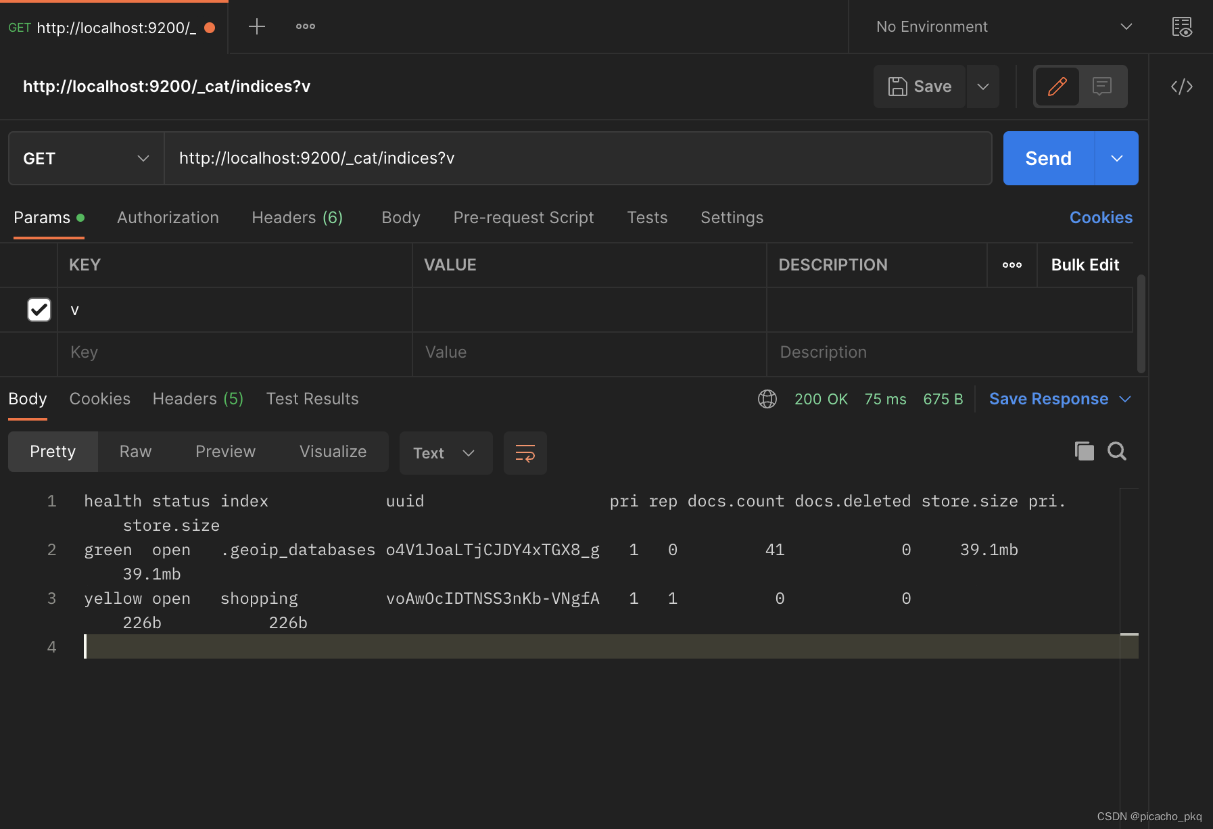Click the network globe icon
This screenshot has width=1213, height=829.
[767, 399]
